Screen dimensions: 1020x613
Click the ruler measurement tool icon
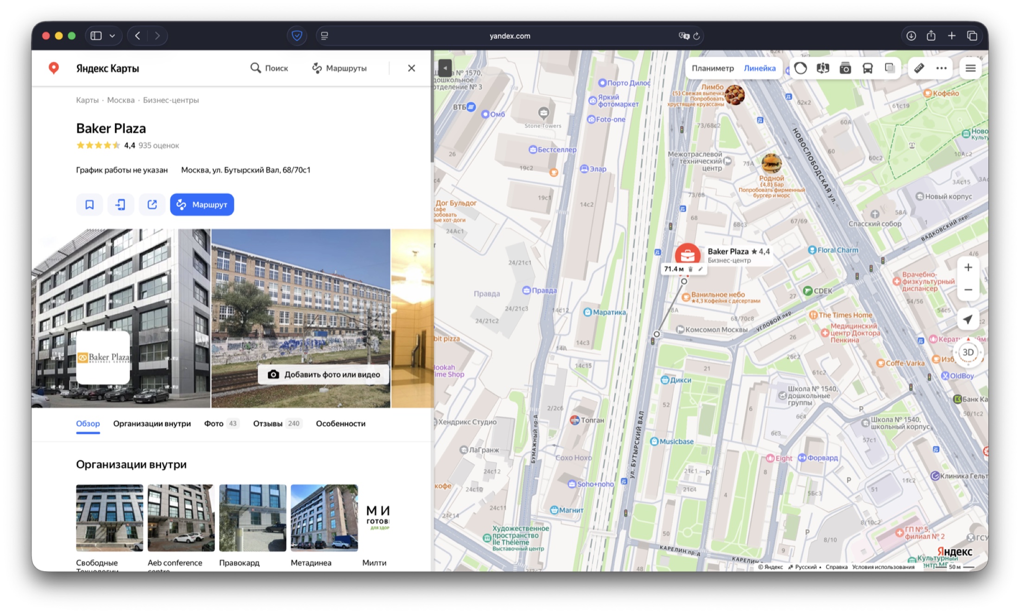point(919,68)
